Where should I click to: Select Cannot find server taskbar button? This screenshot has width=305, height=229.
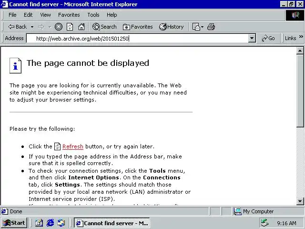(x=112, y=223)
